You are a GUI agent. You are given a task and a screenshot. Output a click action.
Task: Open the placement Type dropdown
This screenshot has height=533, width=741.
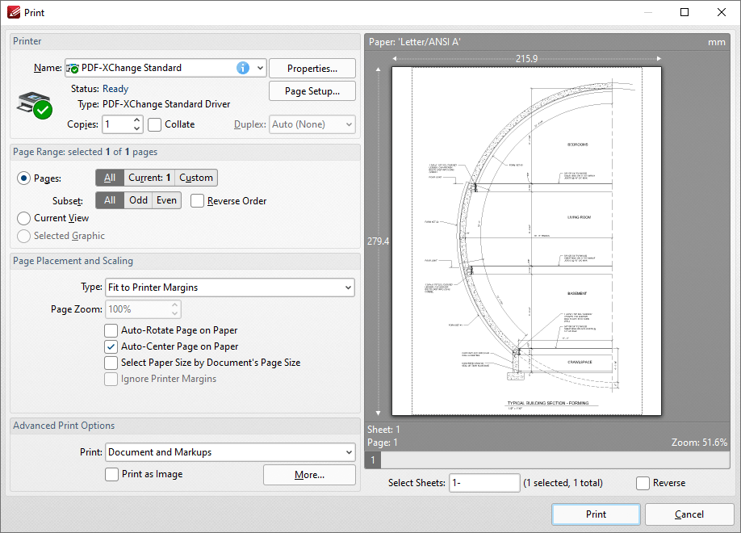point(230,287)
